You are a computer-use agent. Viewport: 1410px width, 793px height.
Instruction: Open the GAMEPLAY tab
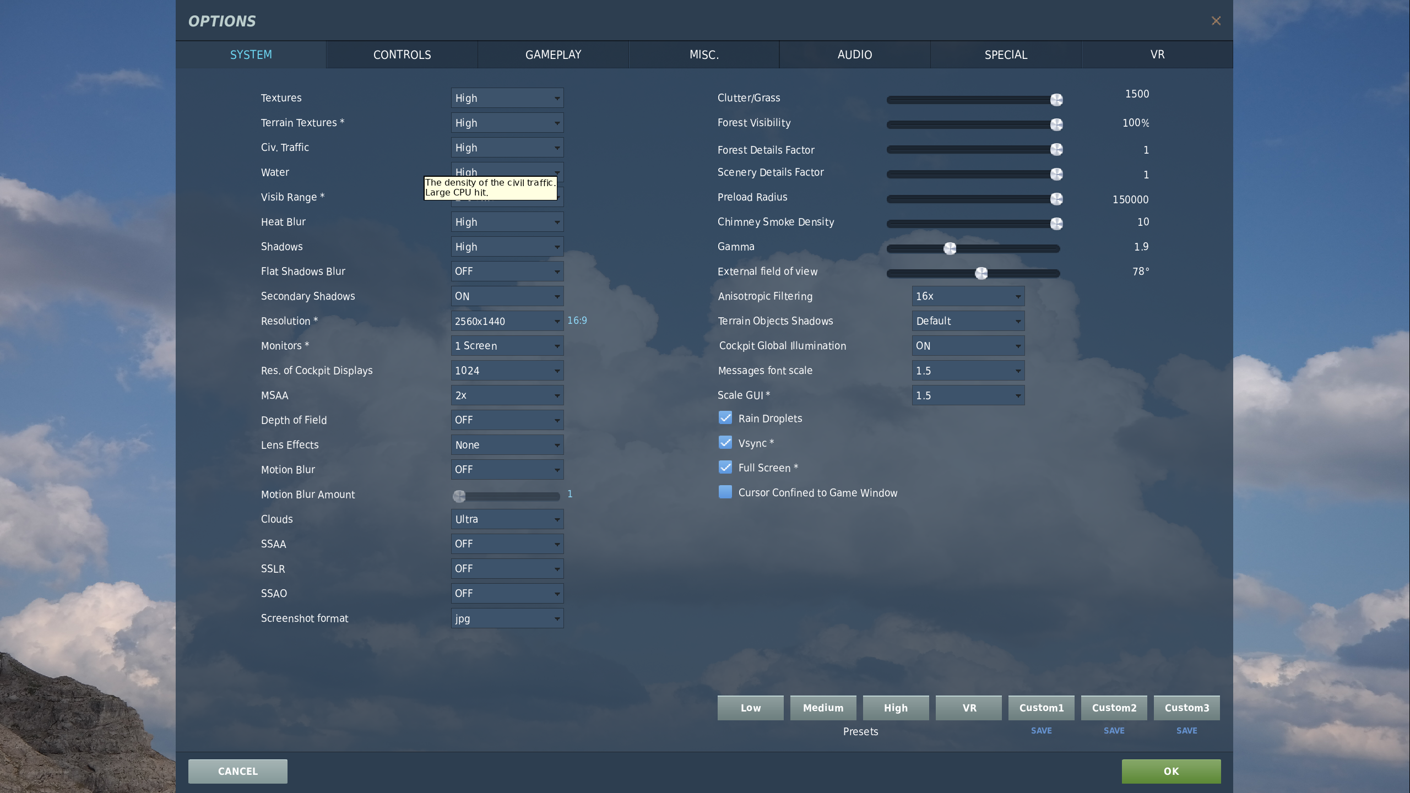(553, 55)
